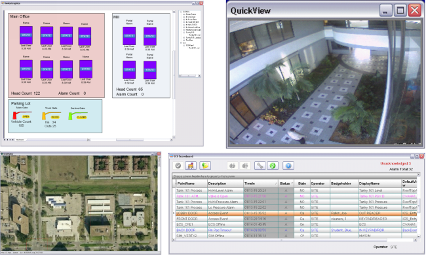Screen dimensions: 426x256
Task: Click the checkmark acknowledge icon in Scoreboard
Action: click(x=178, y=166)
